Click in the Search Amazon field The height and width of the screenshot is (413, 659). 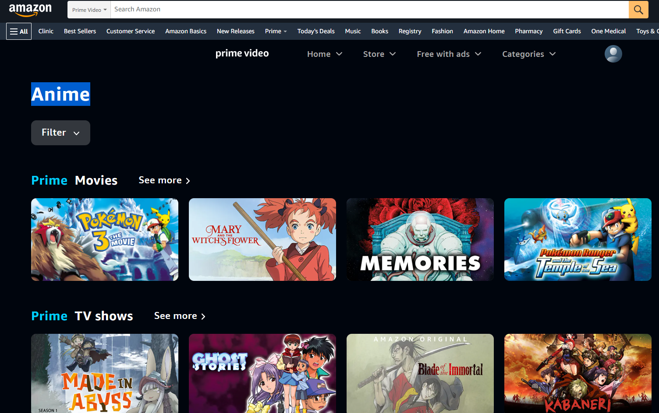coord(368,10)
